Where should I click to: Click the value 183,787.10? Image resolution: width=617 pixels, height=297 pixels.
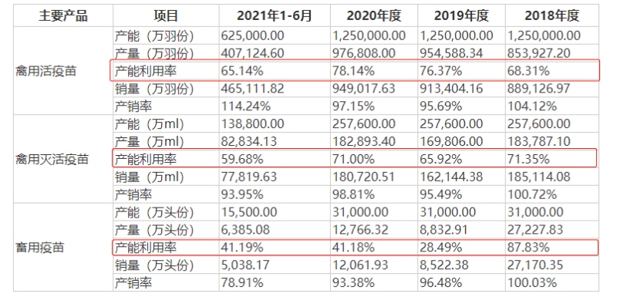click(x=538, y=142)
